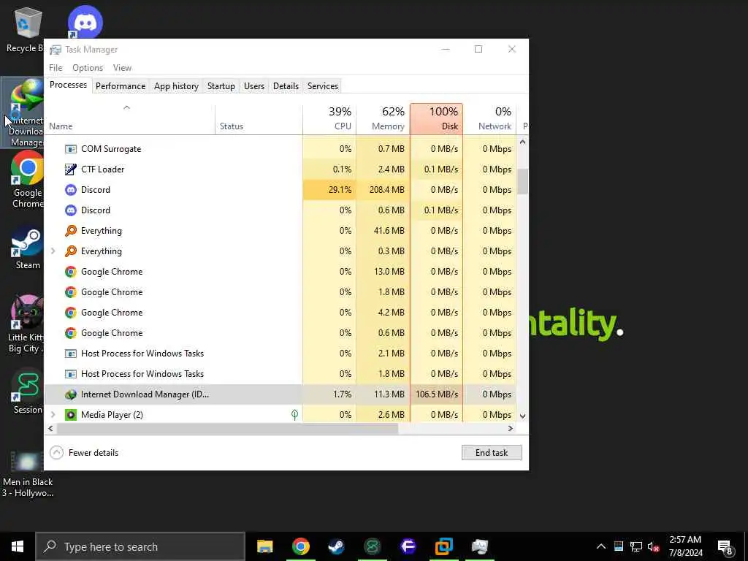
Task: Expand the Everything process group
Action: click(53, 251)
